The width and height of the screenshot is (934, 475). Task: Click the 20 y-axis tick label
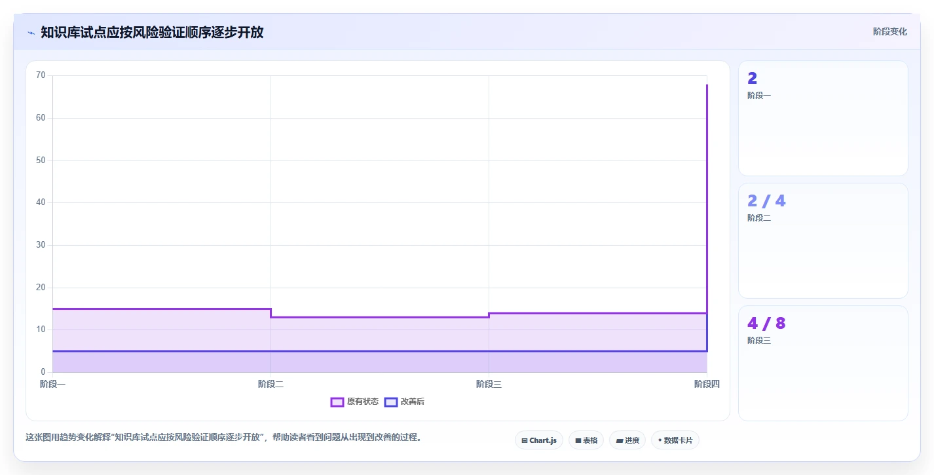41,288
